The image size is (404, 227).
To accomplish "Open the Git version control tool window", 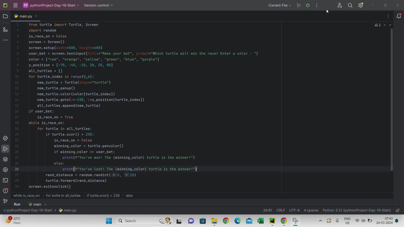I will [x=5, y=201].
